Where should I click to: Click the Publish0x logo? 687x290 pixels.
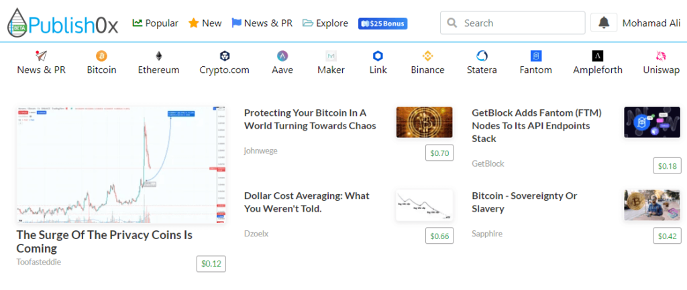(x=62, y=23)
